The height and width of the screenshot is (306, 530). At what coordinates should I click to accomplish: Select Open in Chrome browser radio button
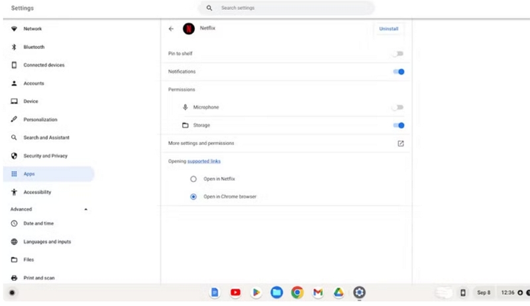[193, 197]
